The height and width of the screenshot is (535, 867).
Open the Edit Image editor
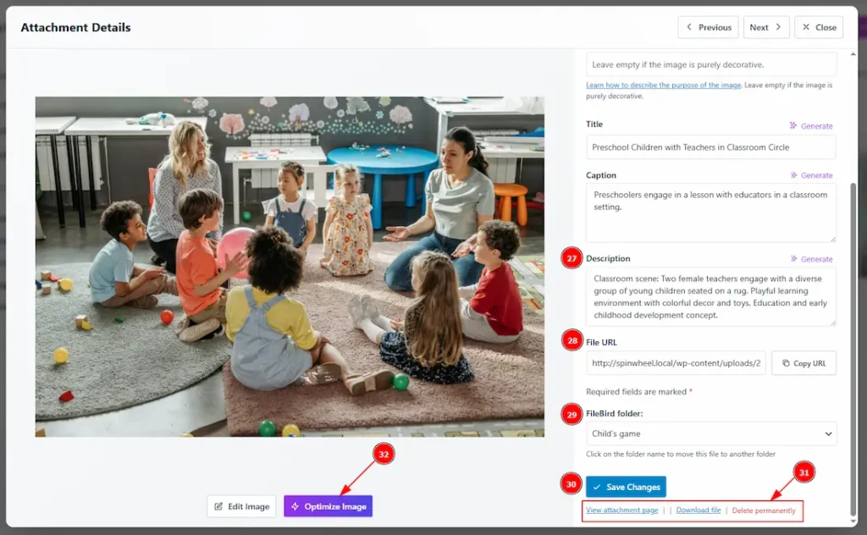(x=241, y=506)
